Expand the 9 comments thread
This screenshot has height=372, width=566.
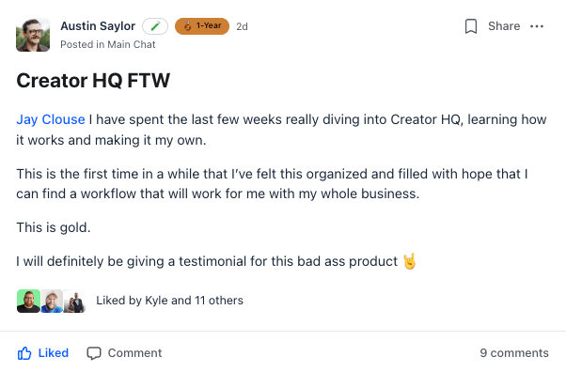tap(514, 353)
